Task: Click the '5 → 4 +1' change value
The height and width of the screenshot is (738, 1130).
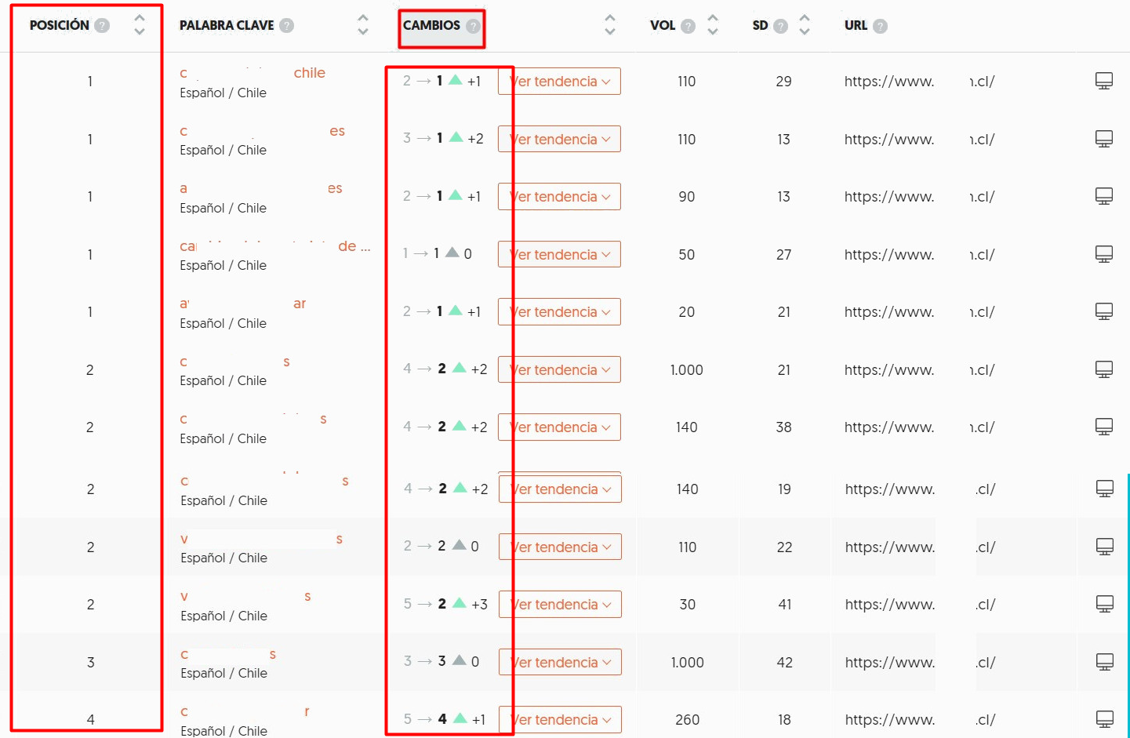Action: pos(445,719)
